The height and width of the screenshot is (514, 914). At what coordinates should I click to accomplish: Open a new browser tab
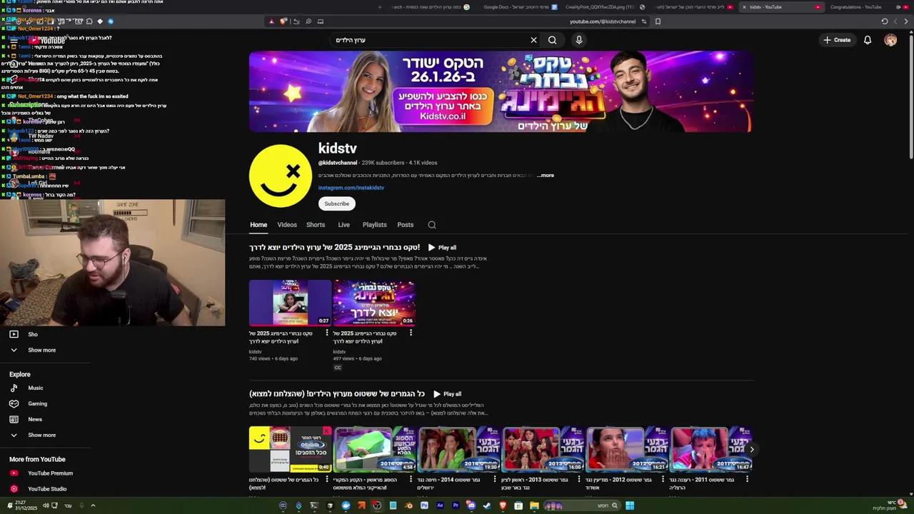[x=380, y=7]
